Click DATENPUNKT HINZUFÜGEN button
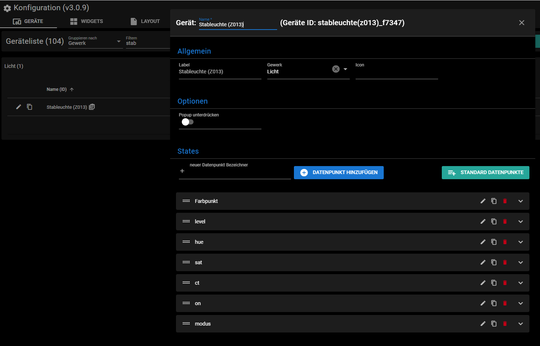Viewport: 540px width, 346px height. (x=339, y=173)
